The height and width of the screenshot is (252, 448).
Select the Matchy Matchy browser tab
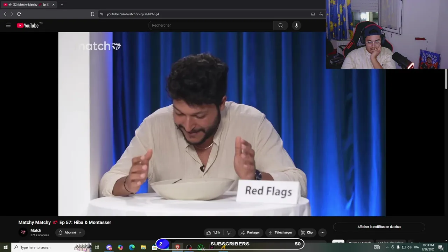[29, 5]
